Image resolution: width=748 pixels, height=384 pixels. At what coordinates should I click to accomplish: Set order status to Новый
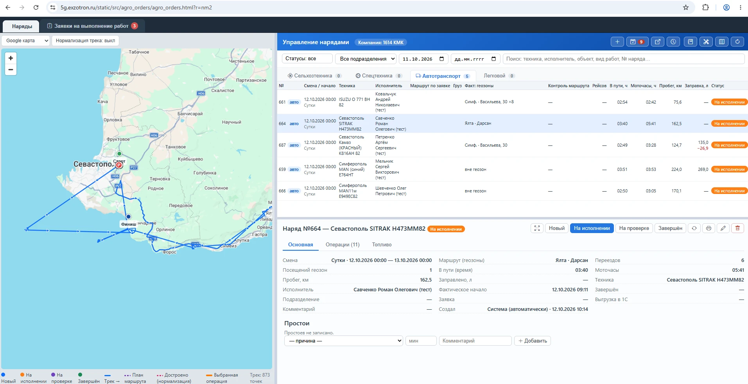coord(556,228)
